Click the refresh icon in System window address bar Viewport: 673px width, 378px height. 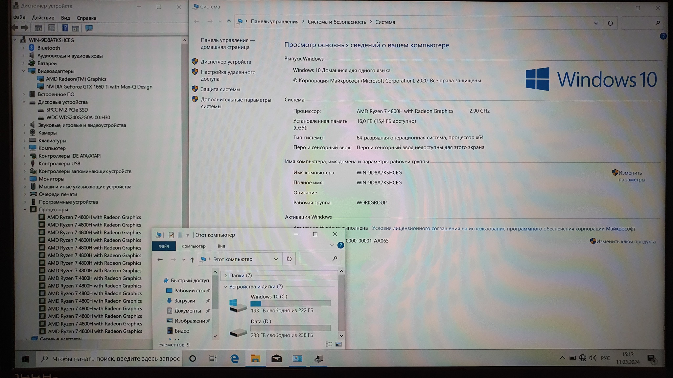tap(610, 23)
